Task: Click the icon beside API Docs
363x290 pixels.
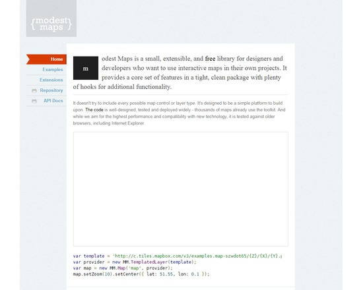Action: point(34,101)
